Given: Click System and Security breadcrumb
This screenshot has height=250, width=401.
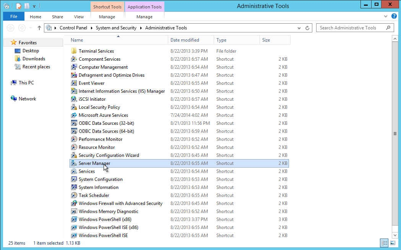Looking at the screenshot, I should tap(116, 28).
